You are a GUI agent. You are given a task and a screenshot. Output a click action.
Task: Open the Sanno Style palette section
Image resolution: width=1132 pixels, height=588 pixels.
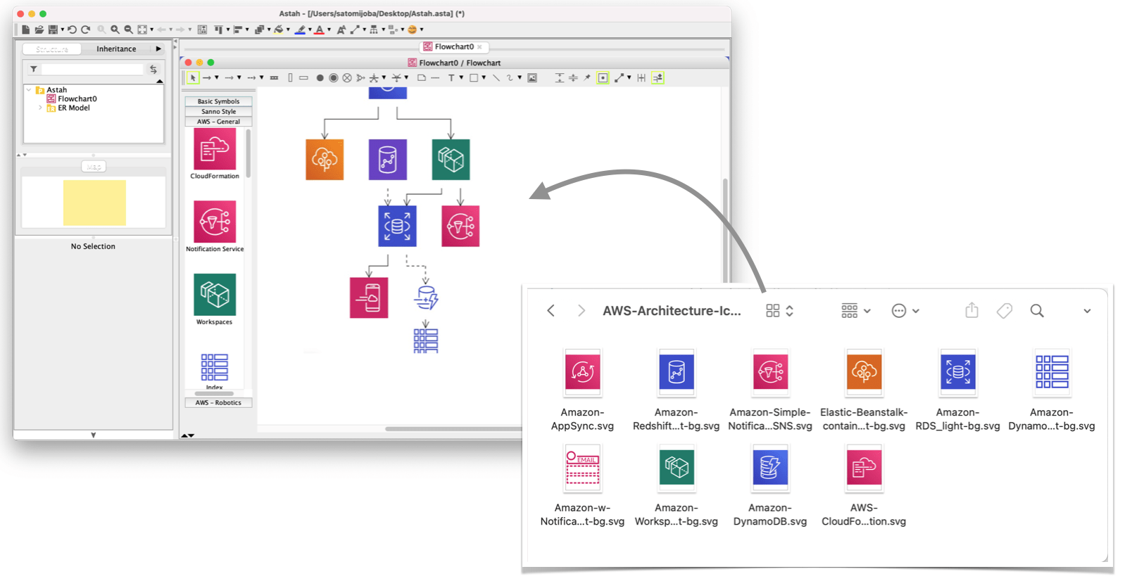(218, 111)
